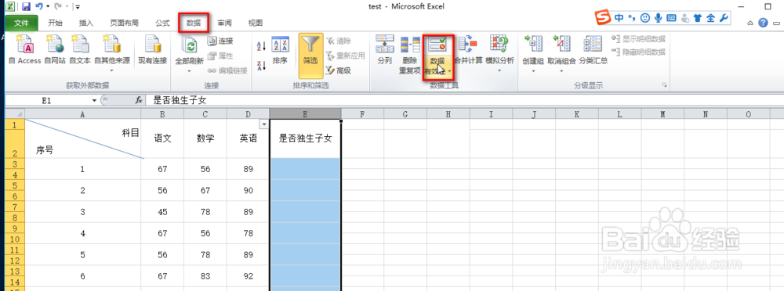Switch to the 页面布局 tab
This screenshot has height=291, width=784.
(x=124, y=23)
